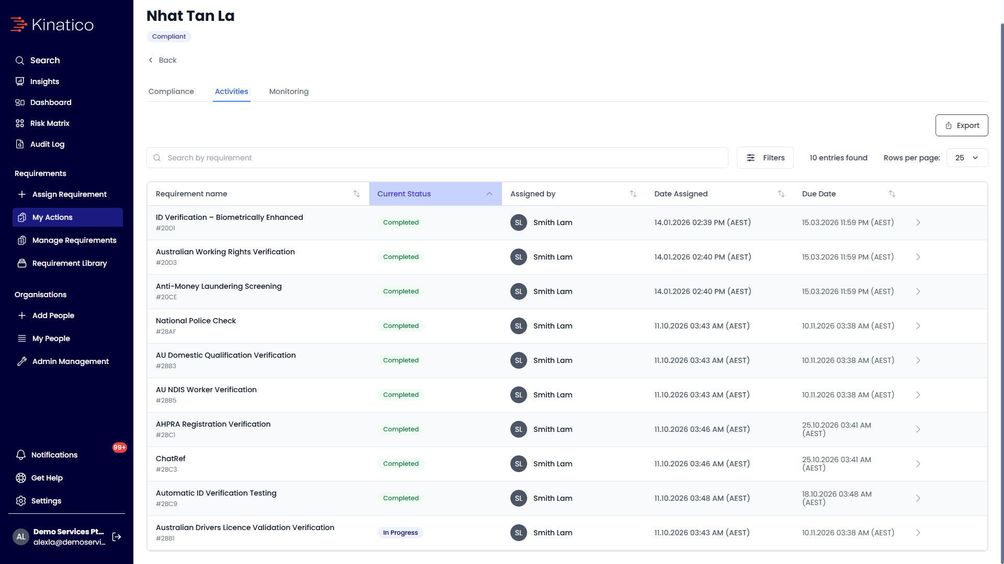Click the Settings gear in sidebar
This screenshot has width=1004, height=564.
point(21,501)
